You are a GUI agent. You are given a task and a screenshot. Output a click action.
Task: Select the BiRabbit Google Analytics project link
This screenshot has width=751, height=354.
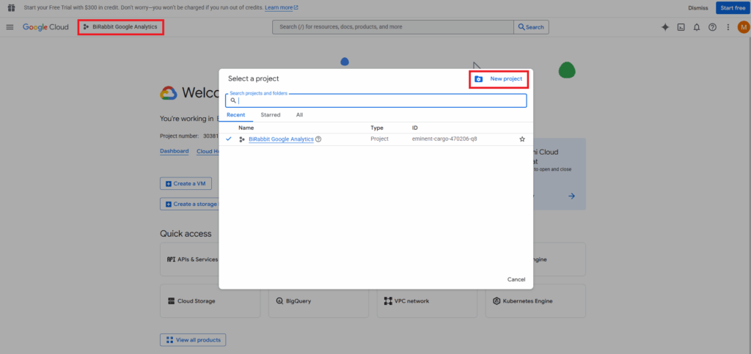[281, 139]
